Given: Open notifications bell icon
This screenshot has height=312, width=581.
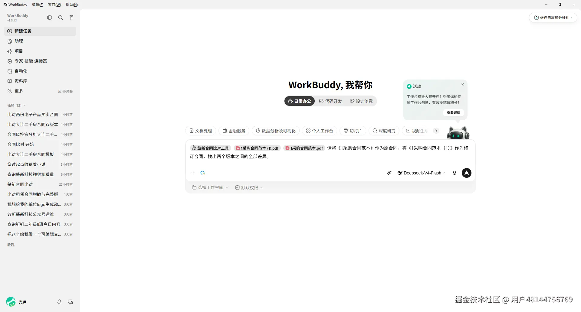Looking at the screenshot, I should click(59, 302).
